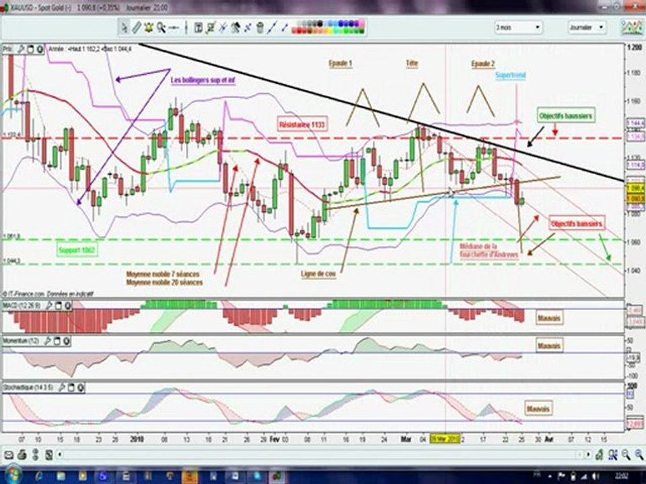Select the ruler drawing tool

tap(137, 28)
